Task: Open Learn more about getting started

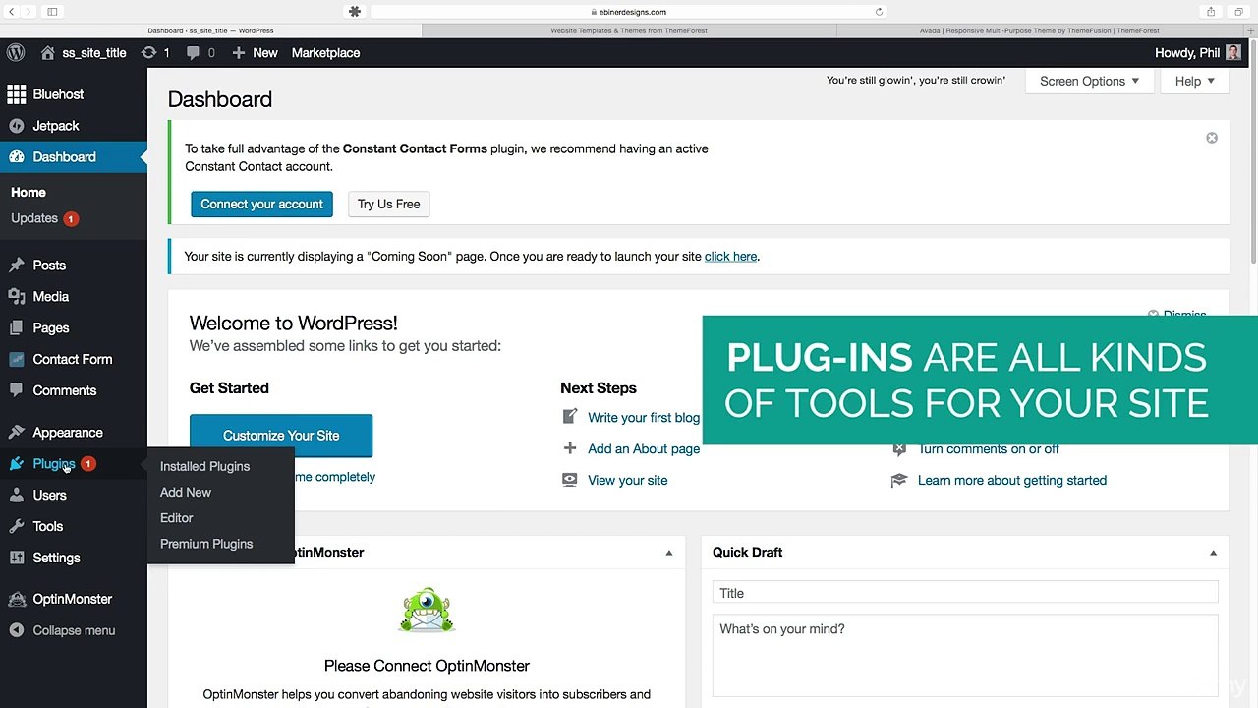Action: [1012, 481]
